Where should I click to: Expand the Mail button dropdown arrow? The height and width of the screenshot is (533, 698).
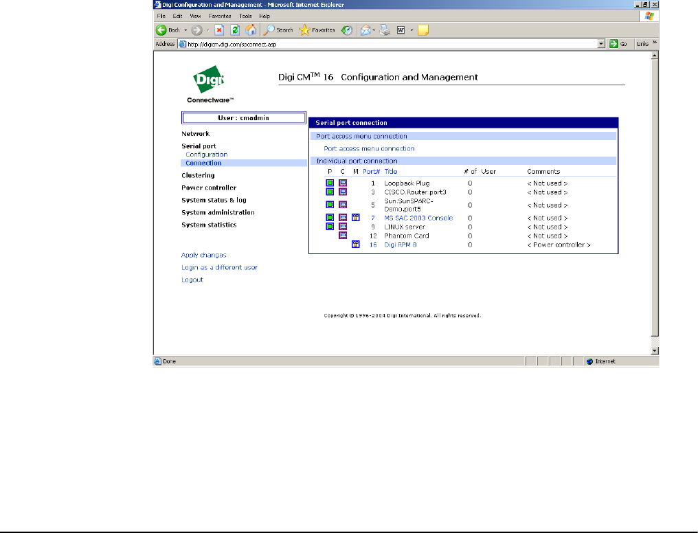[x=374, y=30]
